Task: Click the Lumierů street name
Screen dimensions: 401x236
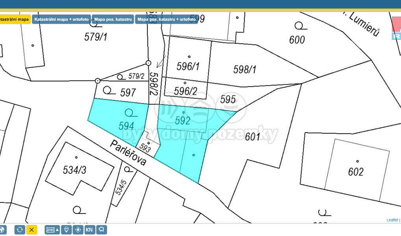Action: [x=364, y=24]
